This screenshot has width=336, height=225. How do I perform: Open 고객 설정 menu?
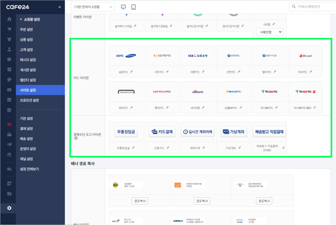[x=26, y=50]
